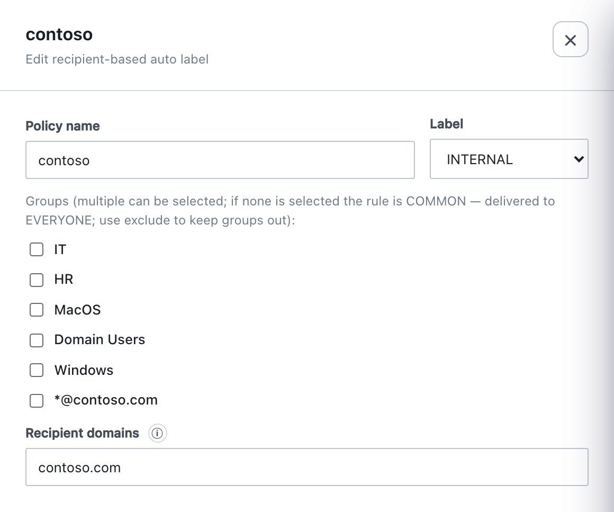Click the 'IT' group label text
The image size is (614, 512).
(60, 249)
